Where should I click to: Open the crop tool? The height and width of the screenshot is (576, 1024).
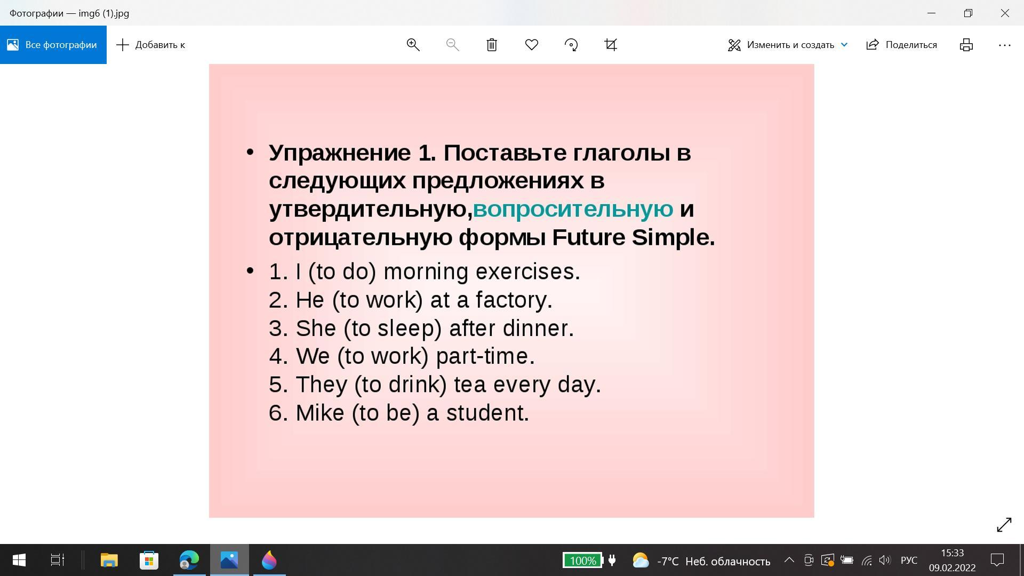(x=611, y=45)
